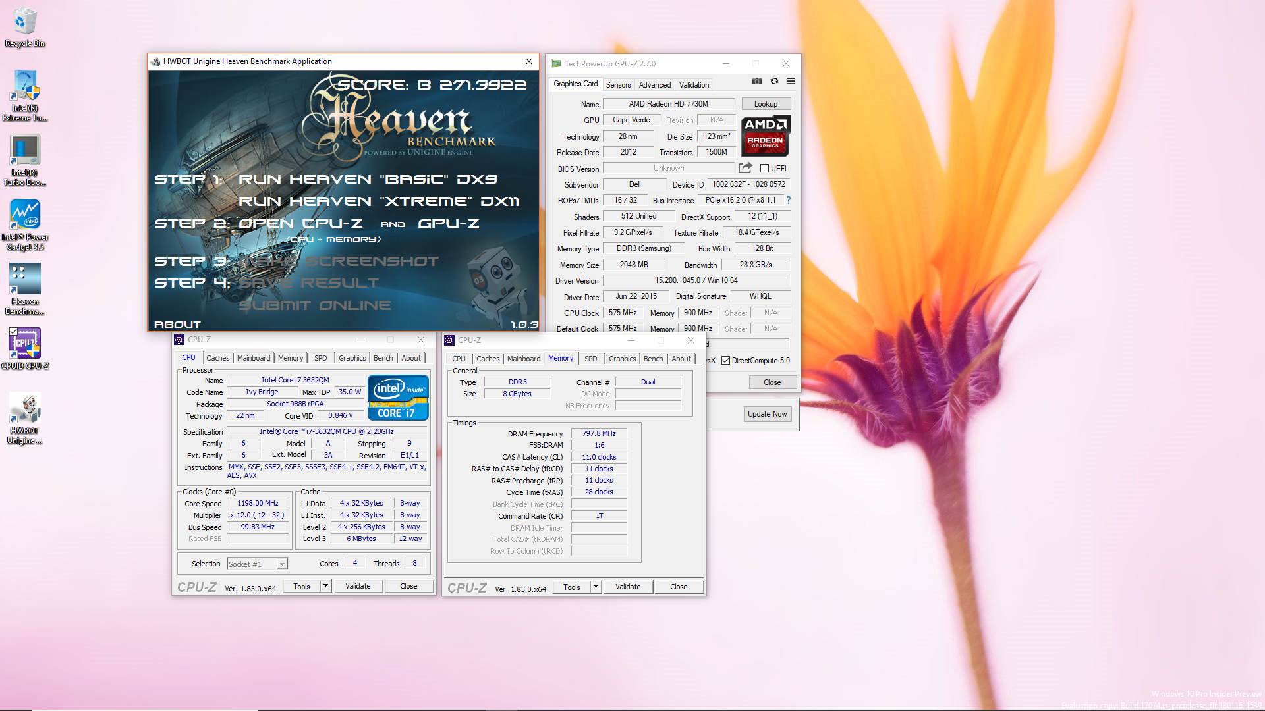The width and height of the screenshot is (1265, 711).
Task: Click the GPU-Z title bar icon
Action: click(x=556, y=63)
